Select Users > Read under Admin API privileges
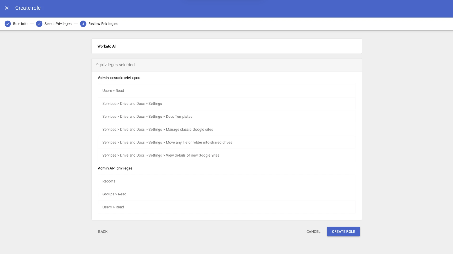 227,207
